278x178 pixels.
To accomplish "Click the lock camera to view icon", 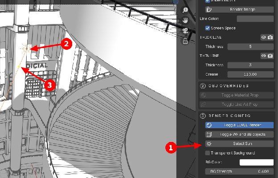I will [x=185, y=41].
